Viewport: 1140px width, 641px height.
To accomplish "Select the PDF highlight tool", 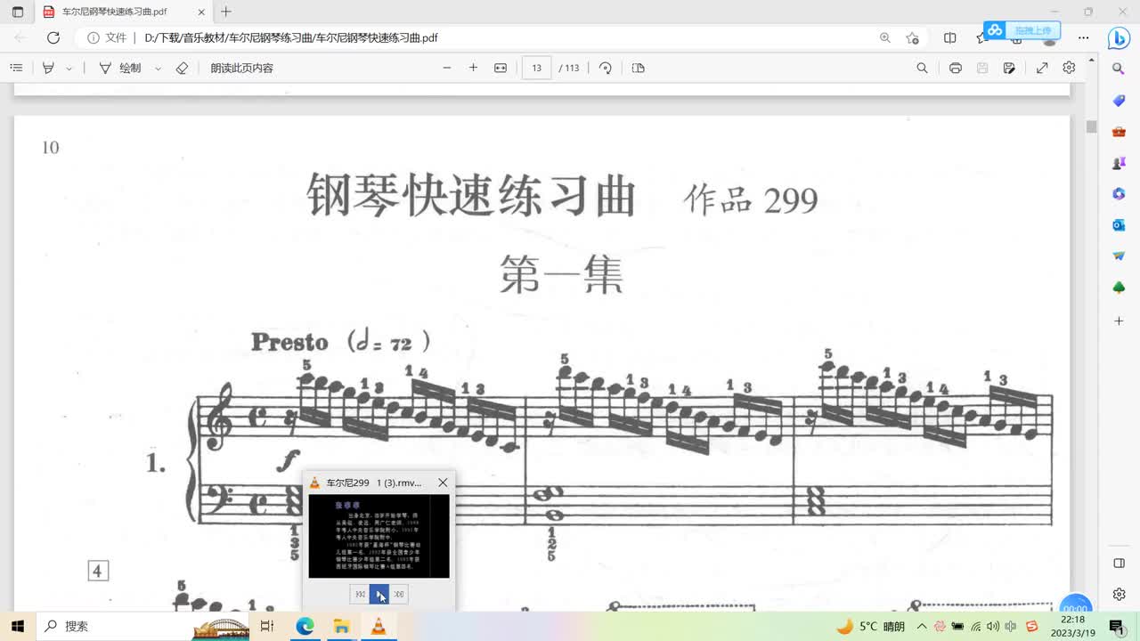I will (x=49, y=68).
